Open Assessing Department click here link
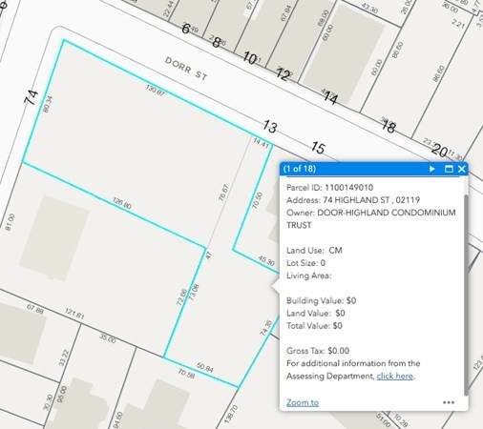 pos(395,376)
